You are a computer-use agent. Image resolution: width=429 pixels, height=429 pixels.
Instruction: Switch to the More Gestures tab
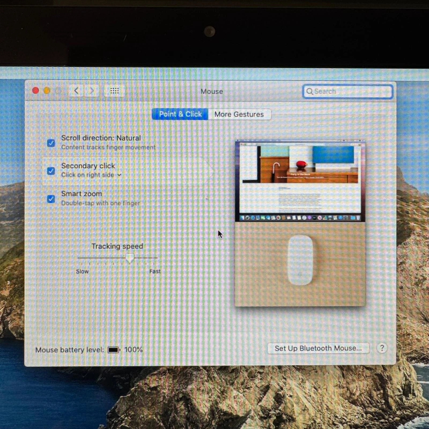239,114
